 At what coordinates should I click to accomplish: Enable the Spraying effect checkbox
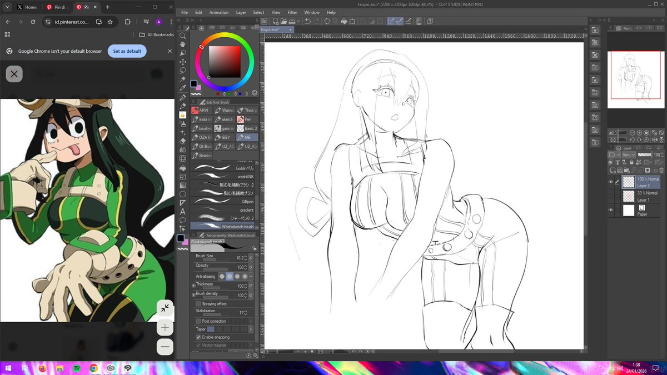pos(198,304)
